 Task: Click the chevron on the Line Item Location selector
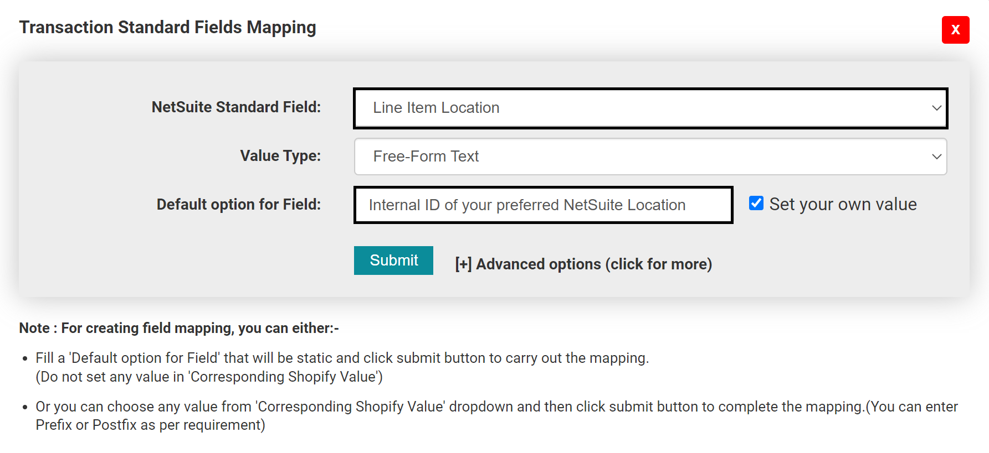(936, 108)
